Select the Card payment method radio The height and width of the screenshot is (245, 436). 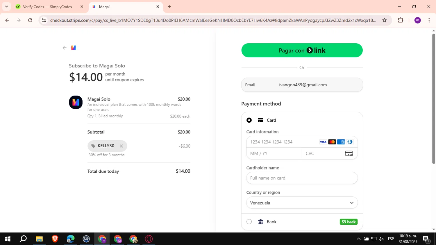point(249,120)
